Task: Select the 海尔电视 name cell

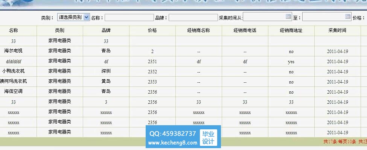Action: pyautogui.click(x=13, y=51)
